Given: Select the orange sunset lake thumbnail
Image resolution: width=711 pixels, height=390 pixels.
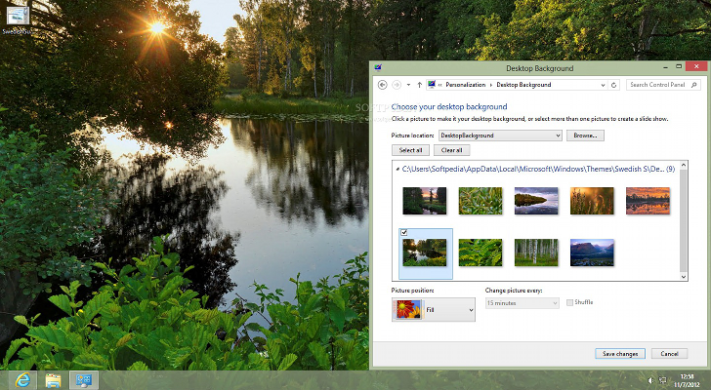Looking at the screenshot, I should coord(648,201).
